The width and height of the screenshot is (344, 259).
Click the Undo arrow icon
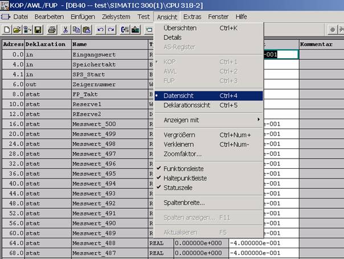(x=100, y=29)
